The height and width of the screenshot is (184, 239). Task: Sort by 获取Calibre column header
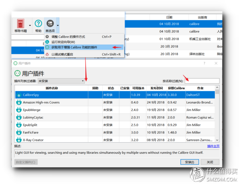pyautogui.click(x=176, y=88)
